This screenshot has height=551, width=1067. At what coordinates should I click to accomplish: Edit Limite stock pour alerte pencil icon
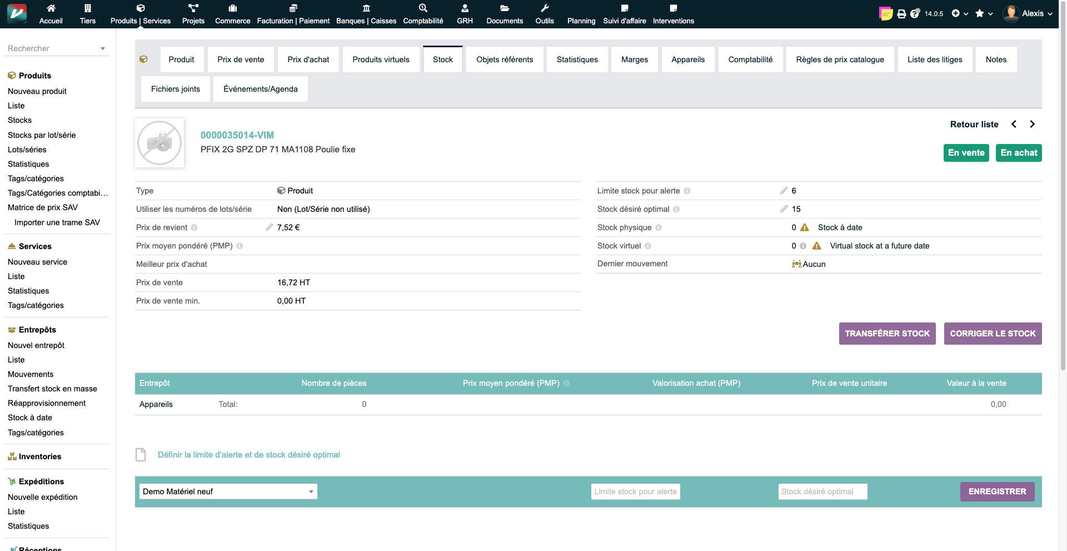point(784,191)
